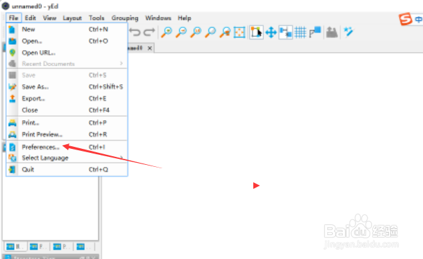Select the second palette tab below panel
This screenshot has width=423, height=259.
click(x=38, y=246)
